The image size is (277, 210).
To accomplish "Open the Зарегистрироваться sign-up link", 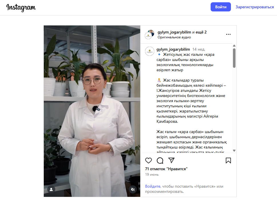I will click(x=255, y=7).
